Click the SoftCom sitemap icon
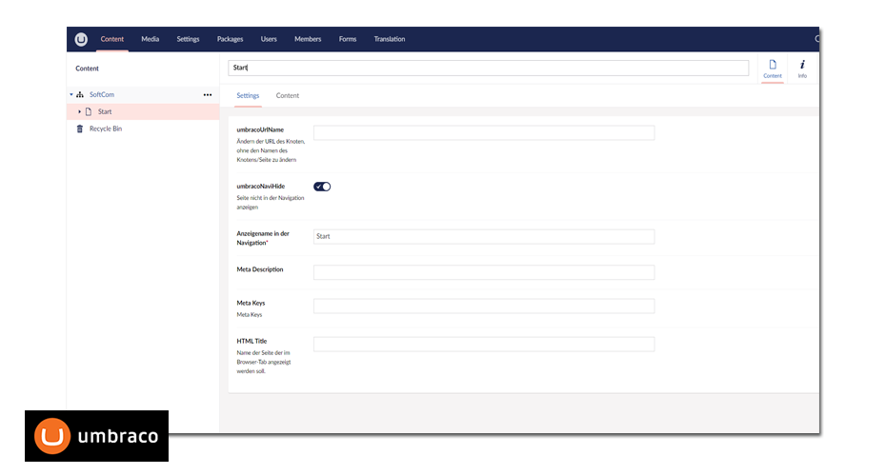Viewport: 886px width, 476px height. [80, 95]
